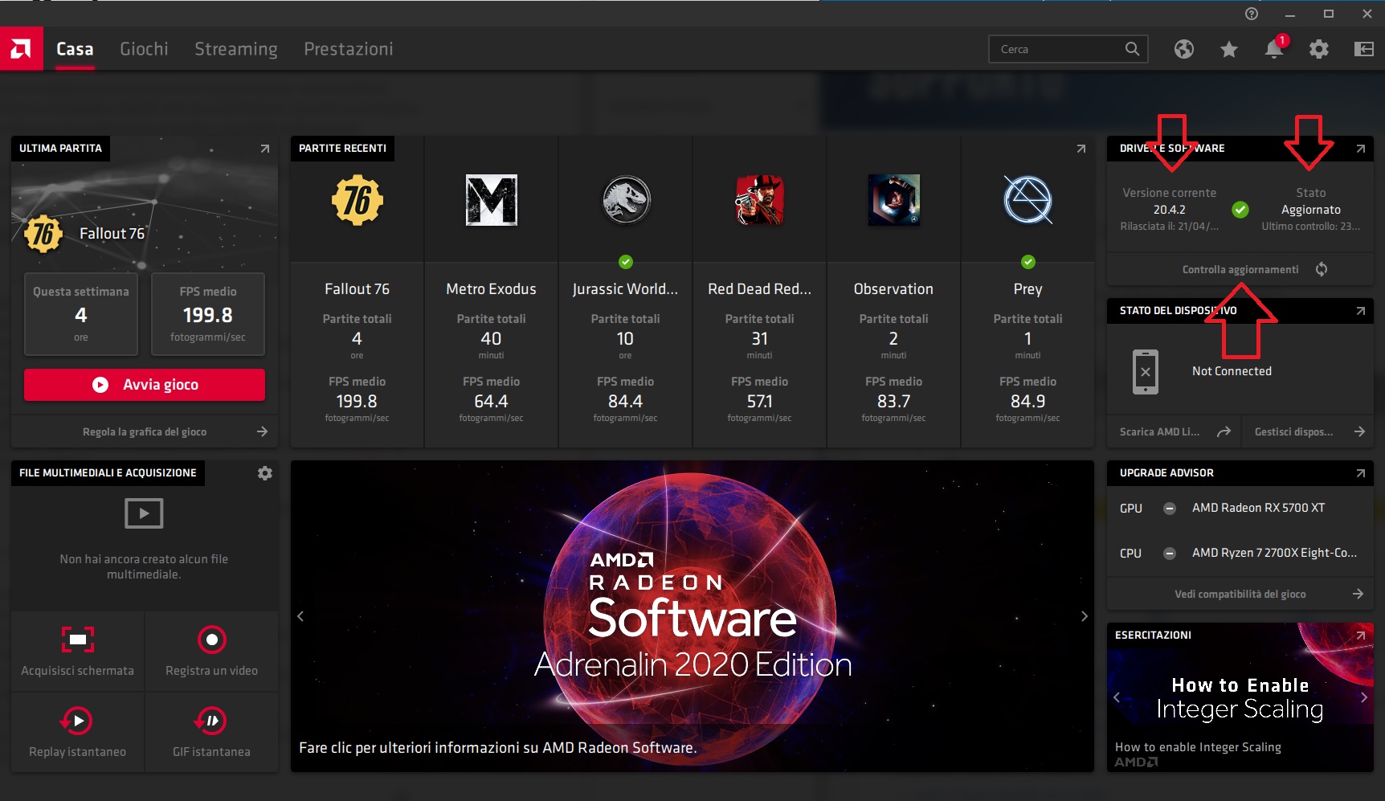The height and width of the screenshot is (801, 1385).
Task: Switch to the Streaming tab
Action: coord(236,49)
